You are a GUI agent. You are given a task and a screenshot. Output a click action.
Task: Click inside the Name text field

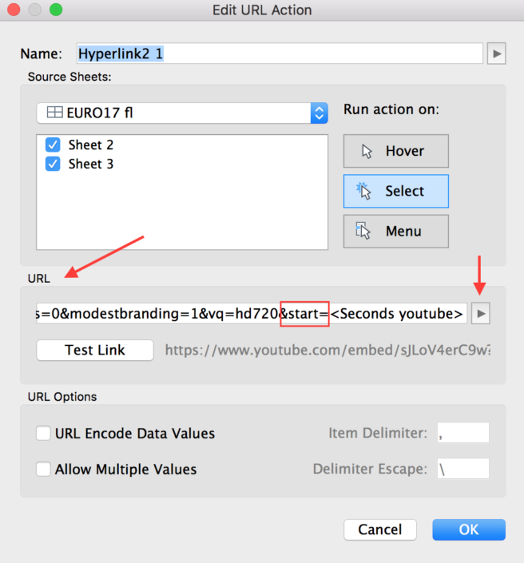click(280, 54)
